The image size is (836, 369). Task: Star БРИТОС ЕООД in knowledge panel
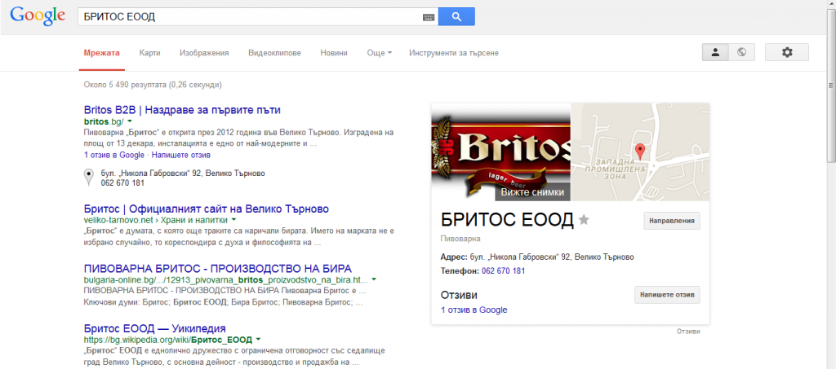coord(585,220)
